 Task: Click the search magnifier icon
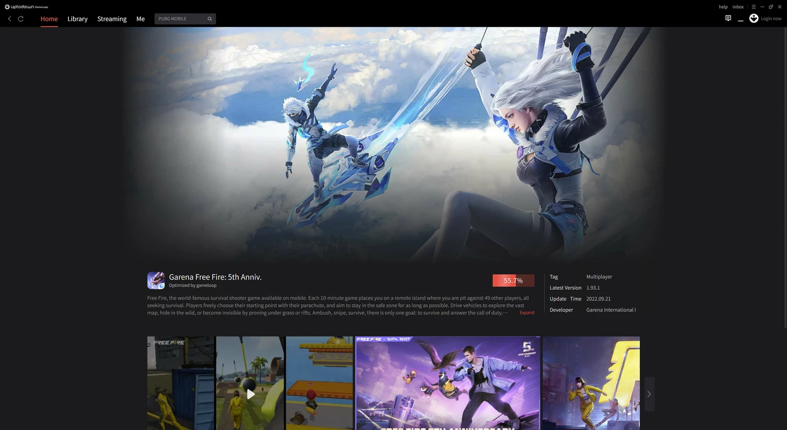[x=210, y=19]
